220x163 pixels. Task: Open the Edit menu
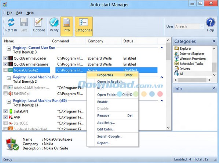(x=19, y=13)
